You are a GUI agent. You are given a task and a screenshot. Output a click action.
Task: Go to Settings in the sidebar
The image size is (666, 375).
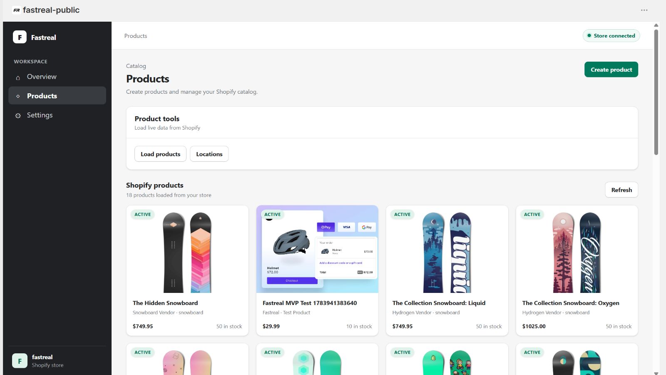point(57,115)
